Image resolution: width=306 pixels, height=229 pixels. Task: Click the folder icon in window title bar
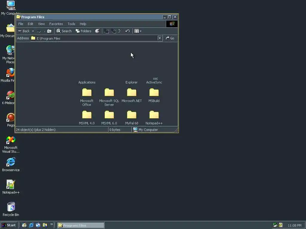[x=19, y=17]
